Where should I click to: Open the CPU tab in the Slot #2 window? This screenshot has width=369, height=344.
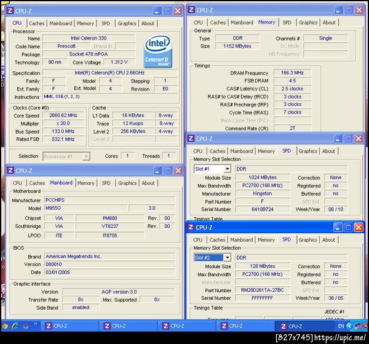(x=198, y=240)
